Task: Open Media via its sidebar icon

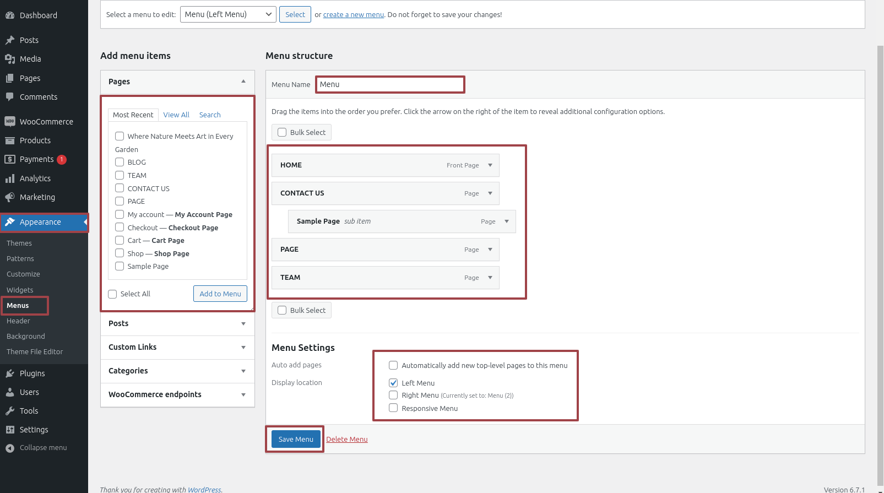Action: tap(10, 59)
